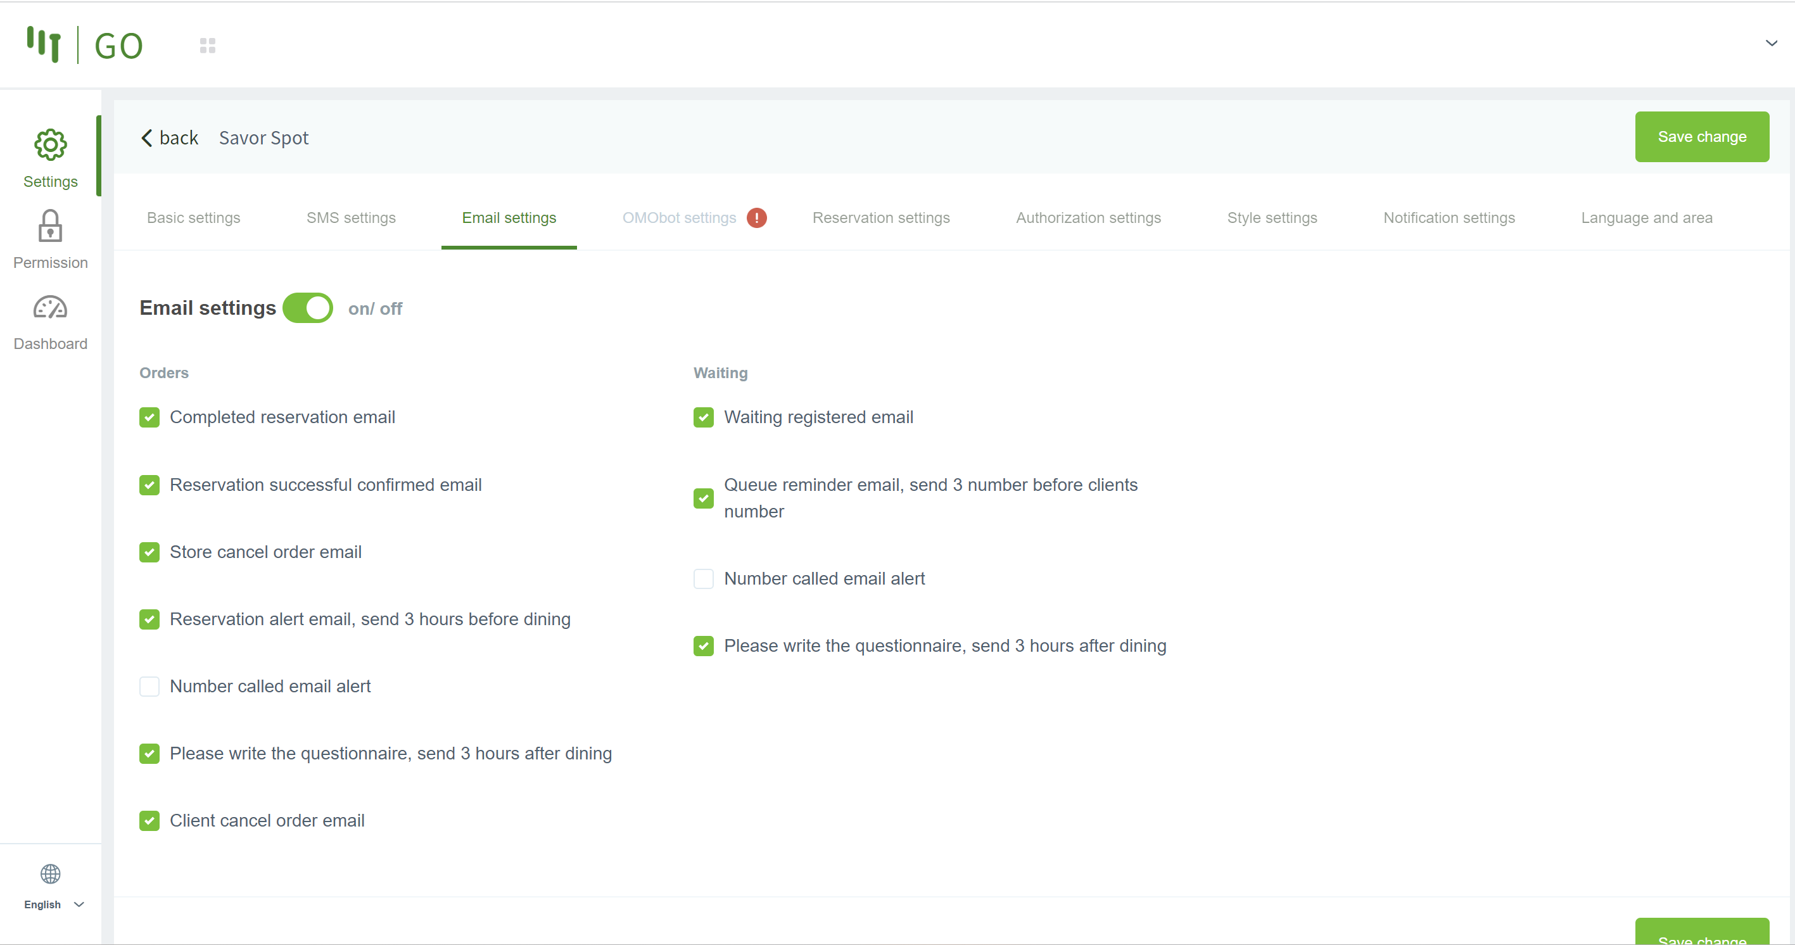The image size is (1795, 945).
Task: Open the Permission lock icon
Action: (x=50, y=227)
